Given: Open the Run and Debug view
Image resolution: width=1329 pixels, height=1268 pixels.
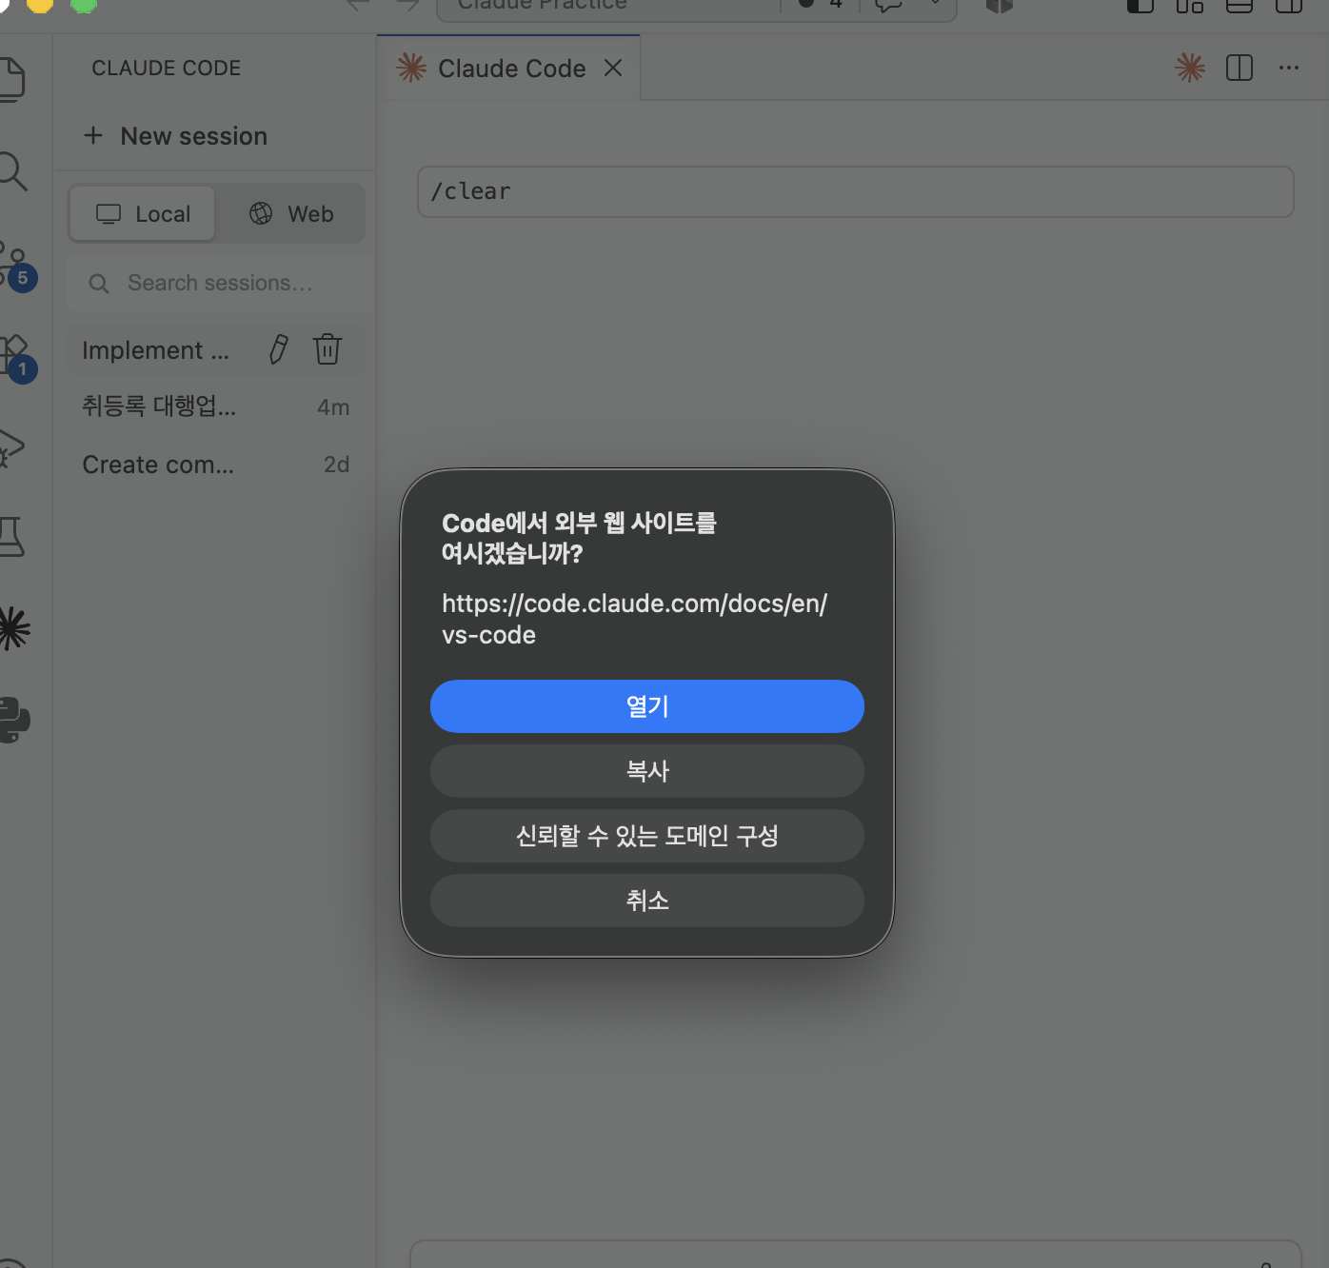Looking at the screenshot, I should coord(10,447).
